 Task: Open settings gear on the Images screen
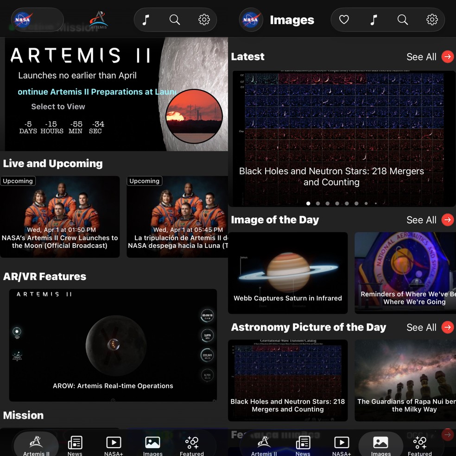432,19
